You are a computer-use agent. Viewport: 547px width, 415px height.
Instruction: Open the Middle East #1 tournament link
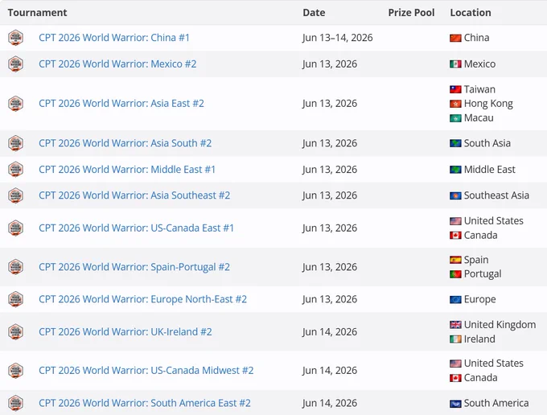pos(127,170)
